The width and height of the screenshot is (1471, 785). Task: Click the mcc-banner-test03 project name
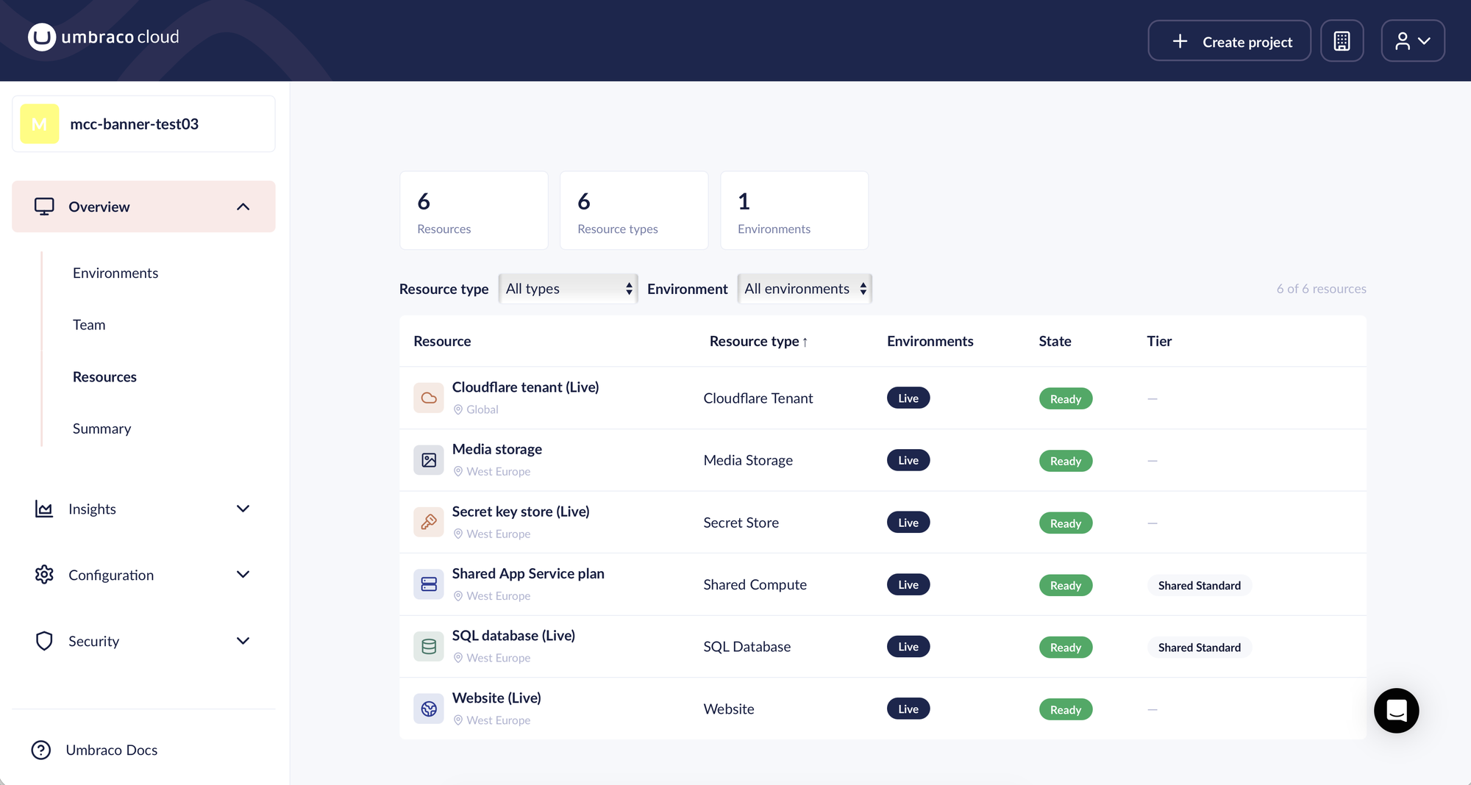tap(134, 123)
